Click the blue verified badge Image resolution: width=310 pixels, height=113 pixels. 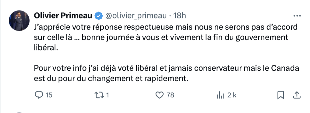tap(99, 16)
